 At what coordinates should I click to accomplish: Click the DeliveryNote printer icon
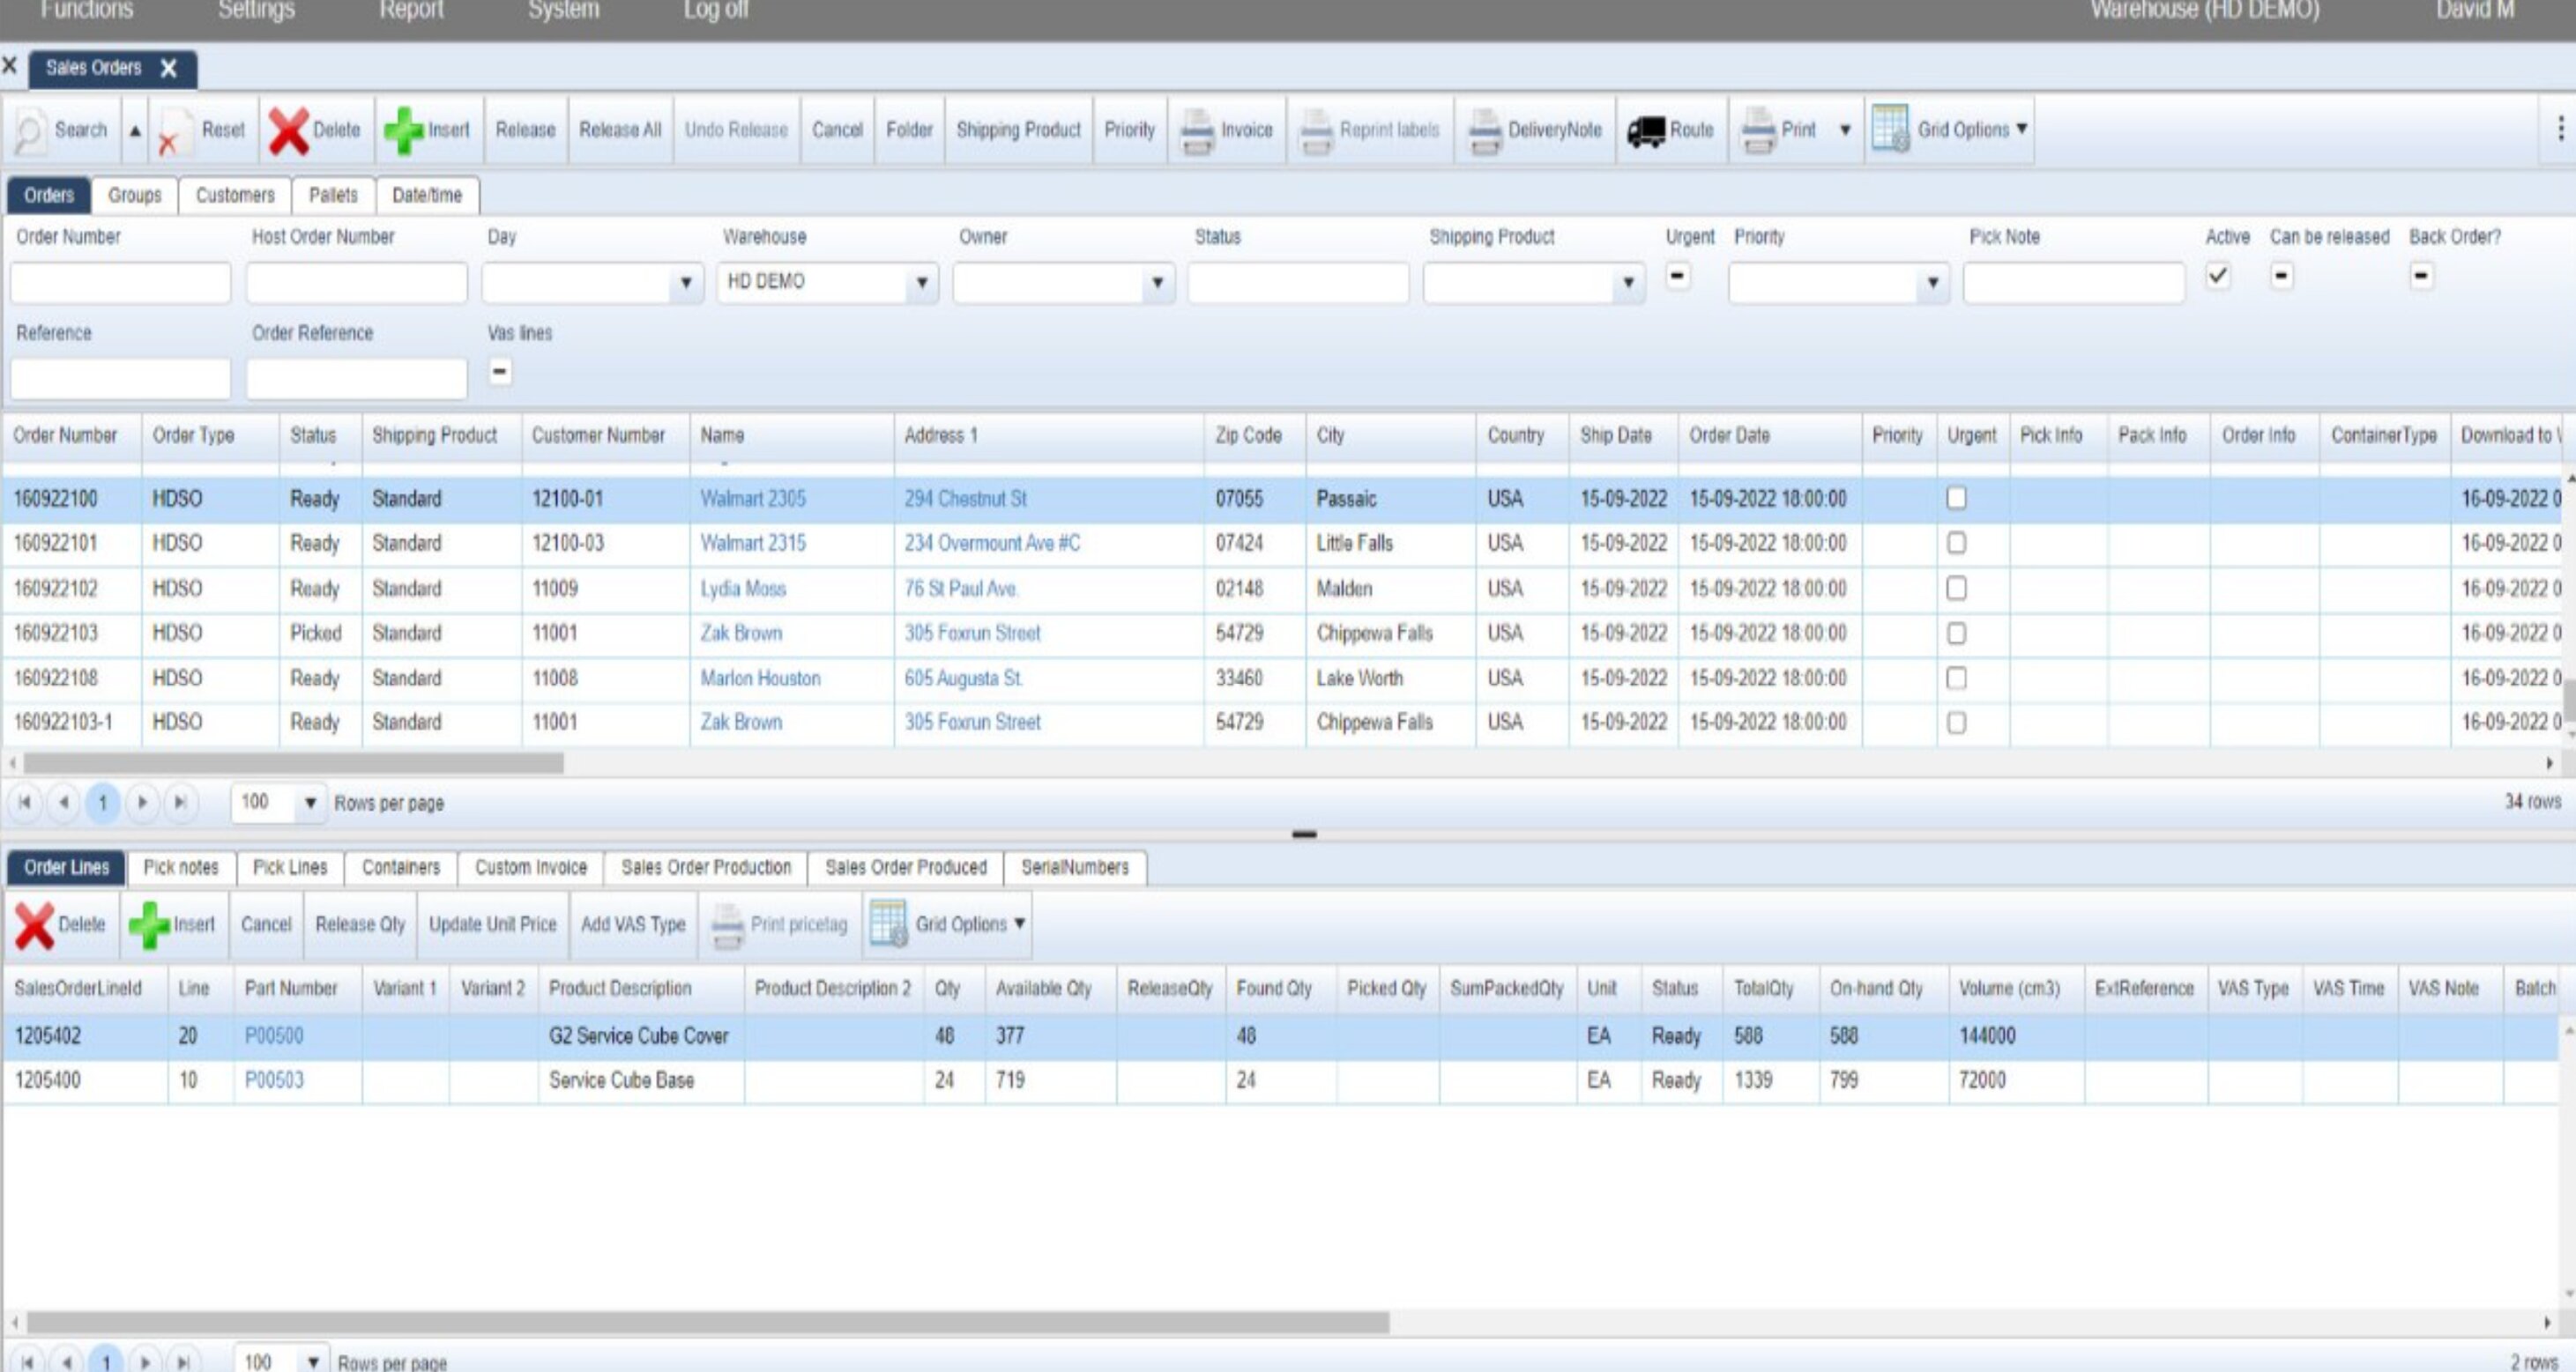(x=1485, y=131)
